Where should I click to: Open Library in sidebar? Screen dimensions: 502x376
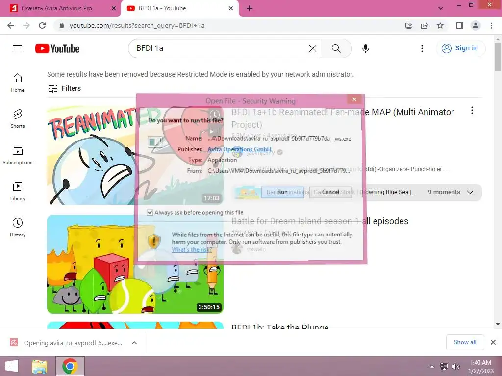[18, 191]
